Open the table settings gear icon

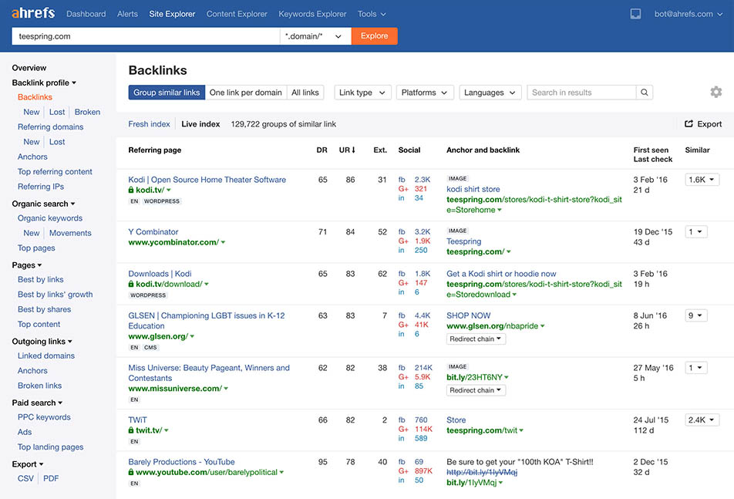point(716,91)
